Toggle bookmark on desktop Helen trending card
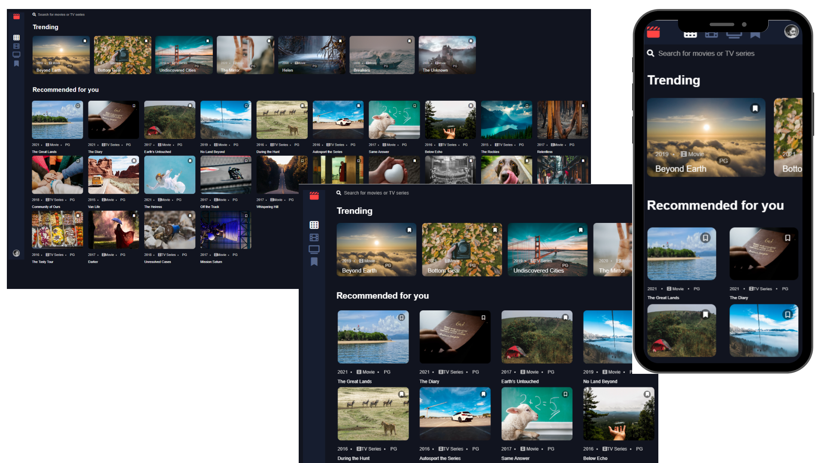Image resolution: width=824 pixels, height=463 pixels. [x=340, y=41]
